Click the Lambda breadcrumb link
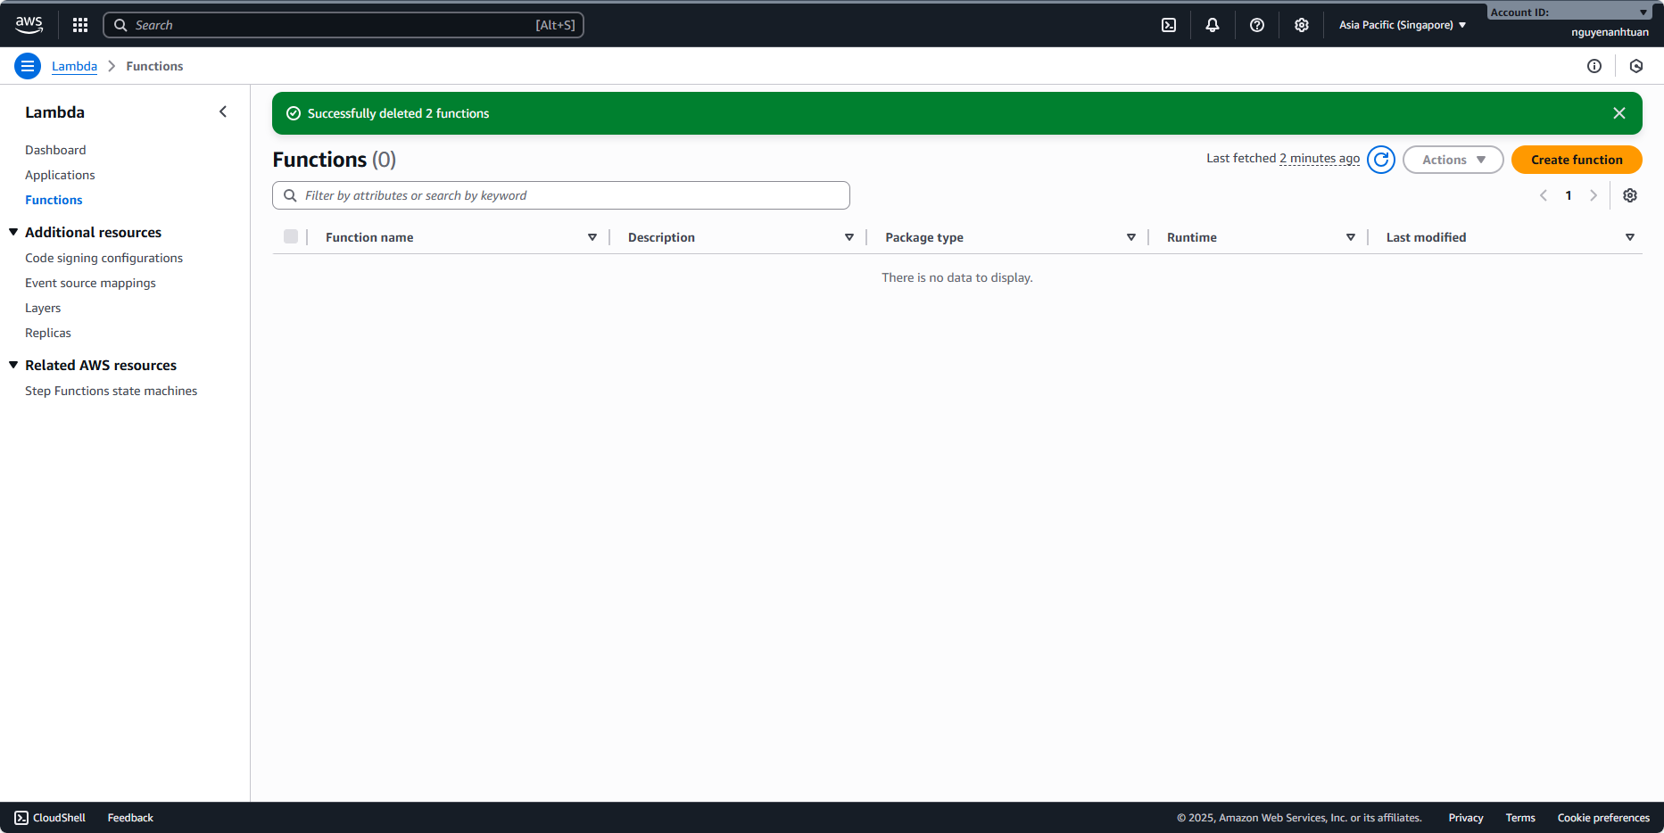1664x833 pixels. 74,66
